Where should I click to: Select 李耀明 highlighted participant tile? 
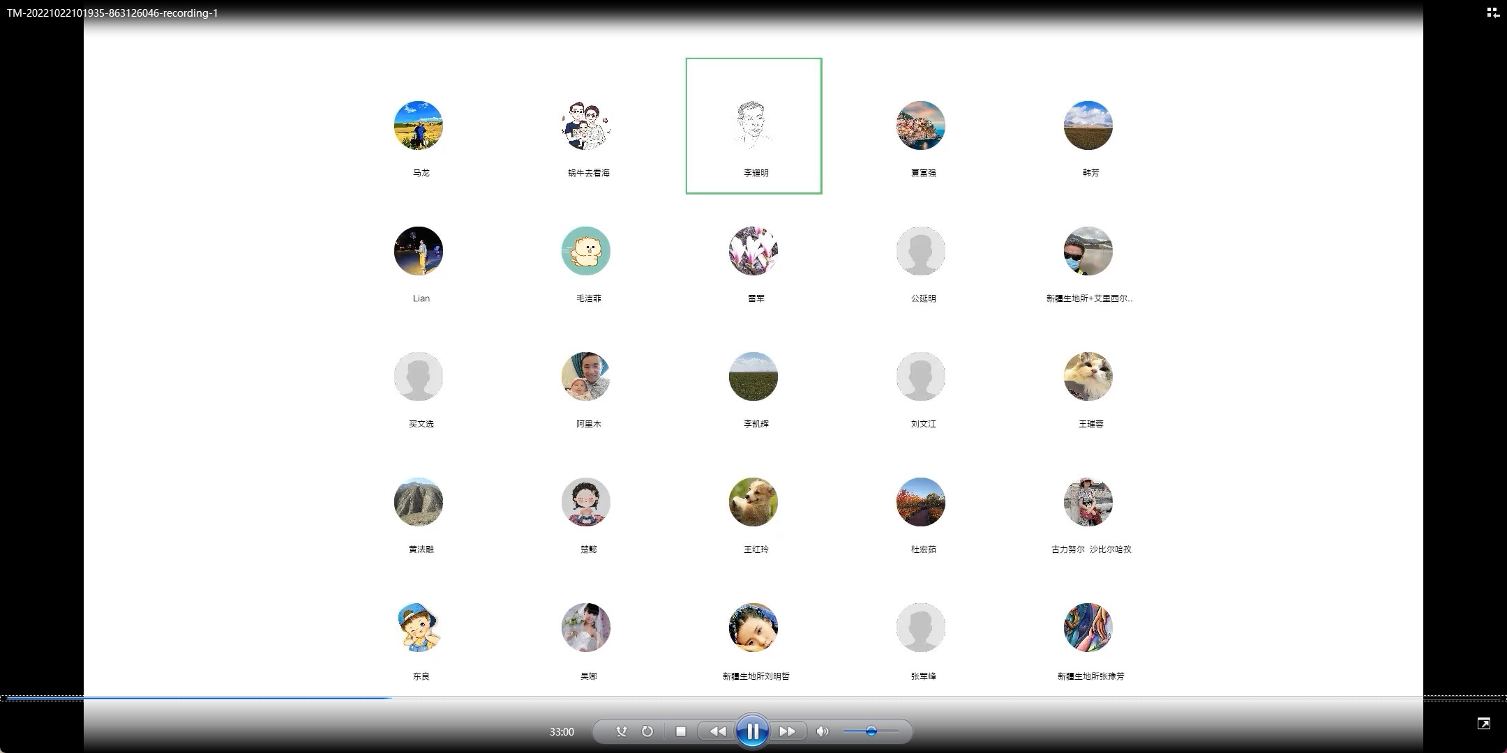click(753, 125)
